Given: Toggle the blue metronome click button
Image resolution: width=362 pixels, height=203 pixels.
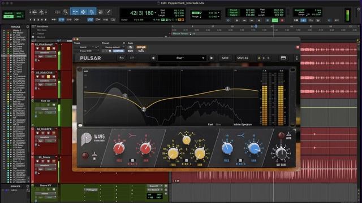Looking at the screenshot, I should click(303, 20).
